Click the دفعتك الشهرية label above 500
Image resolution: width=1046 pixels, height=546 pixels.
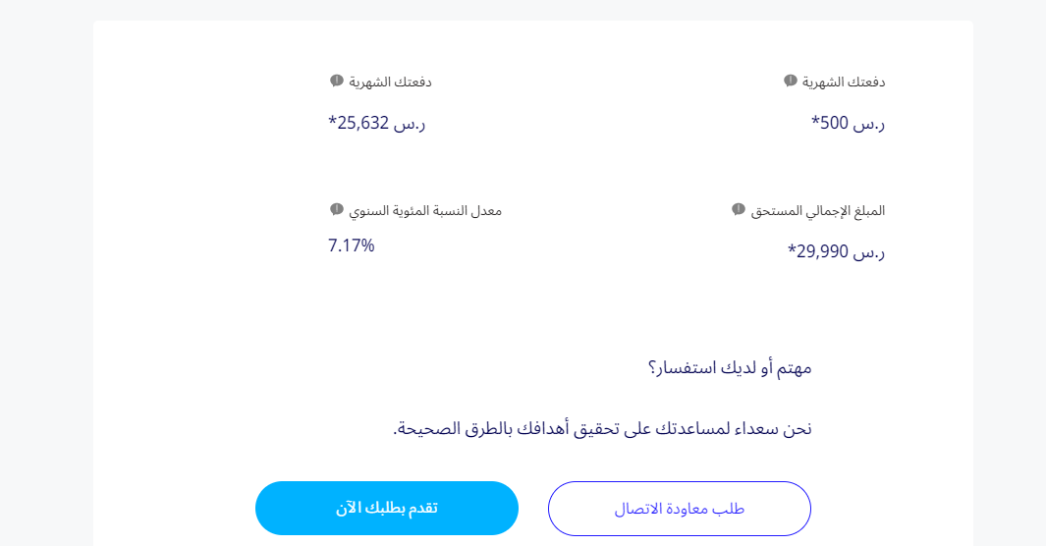pos(844,82)
